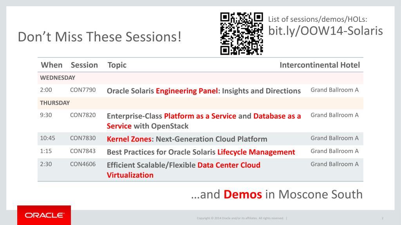401x225 pixels.
Task: Click Platform as a Service red text
Action: click(200, 116)
